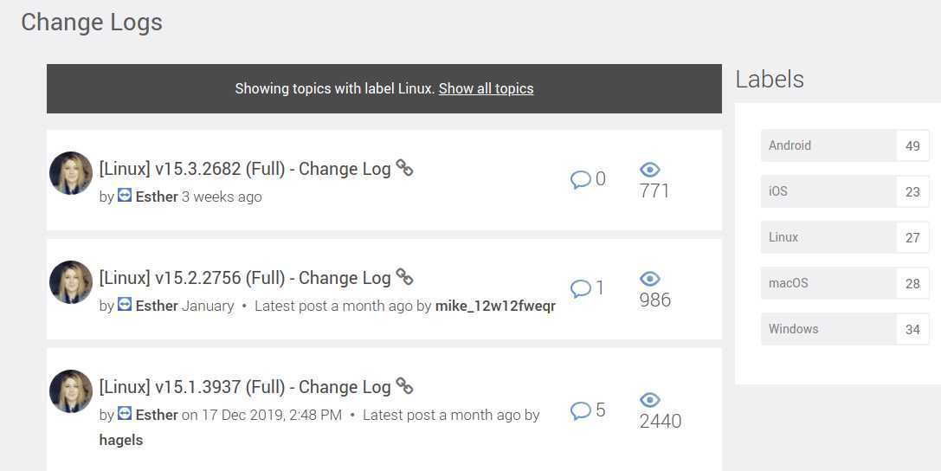Select the macOS label filter

[x=788, y=283]
